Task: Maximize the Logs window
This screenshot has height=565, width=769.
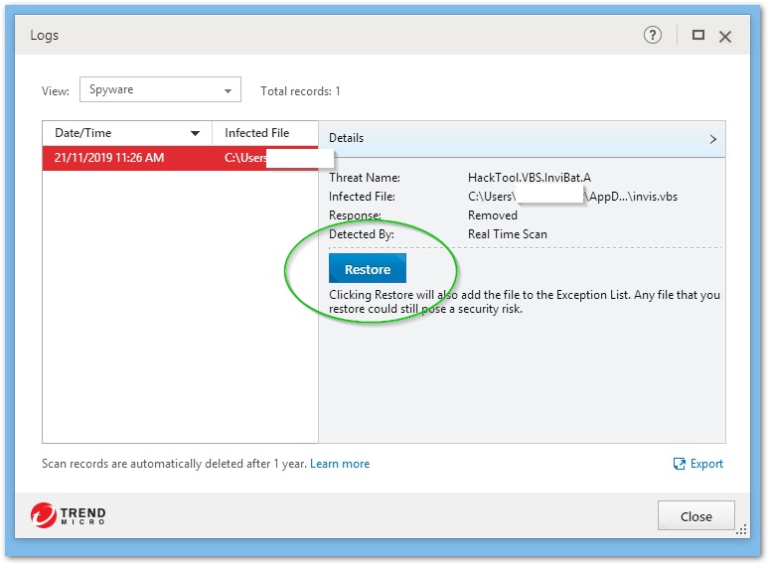Action: [697, 35]
